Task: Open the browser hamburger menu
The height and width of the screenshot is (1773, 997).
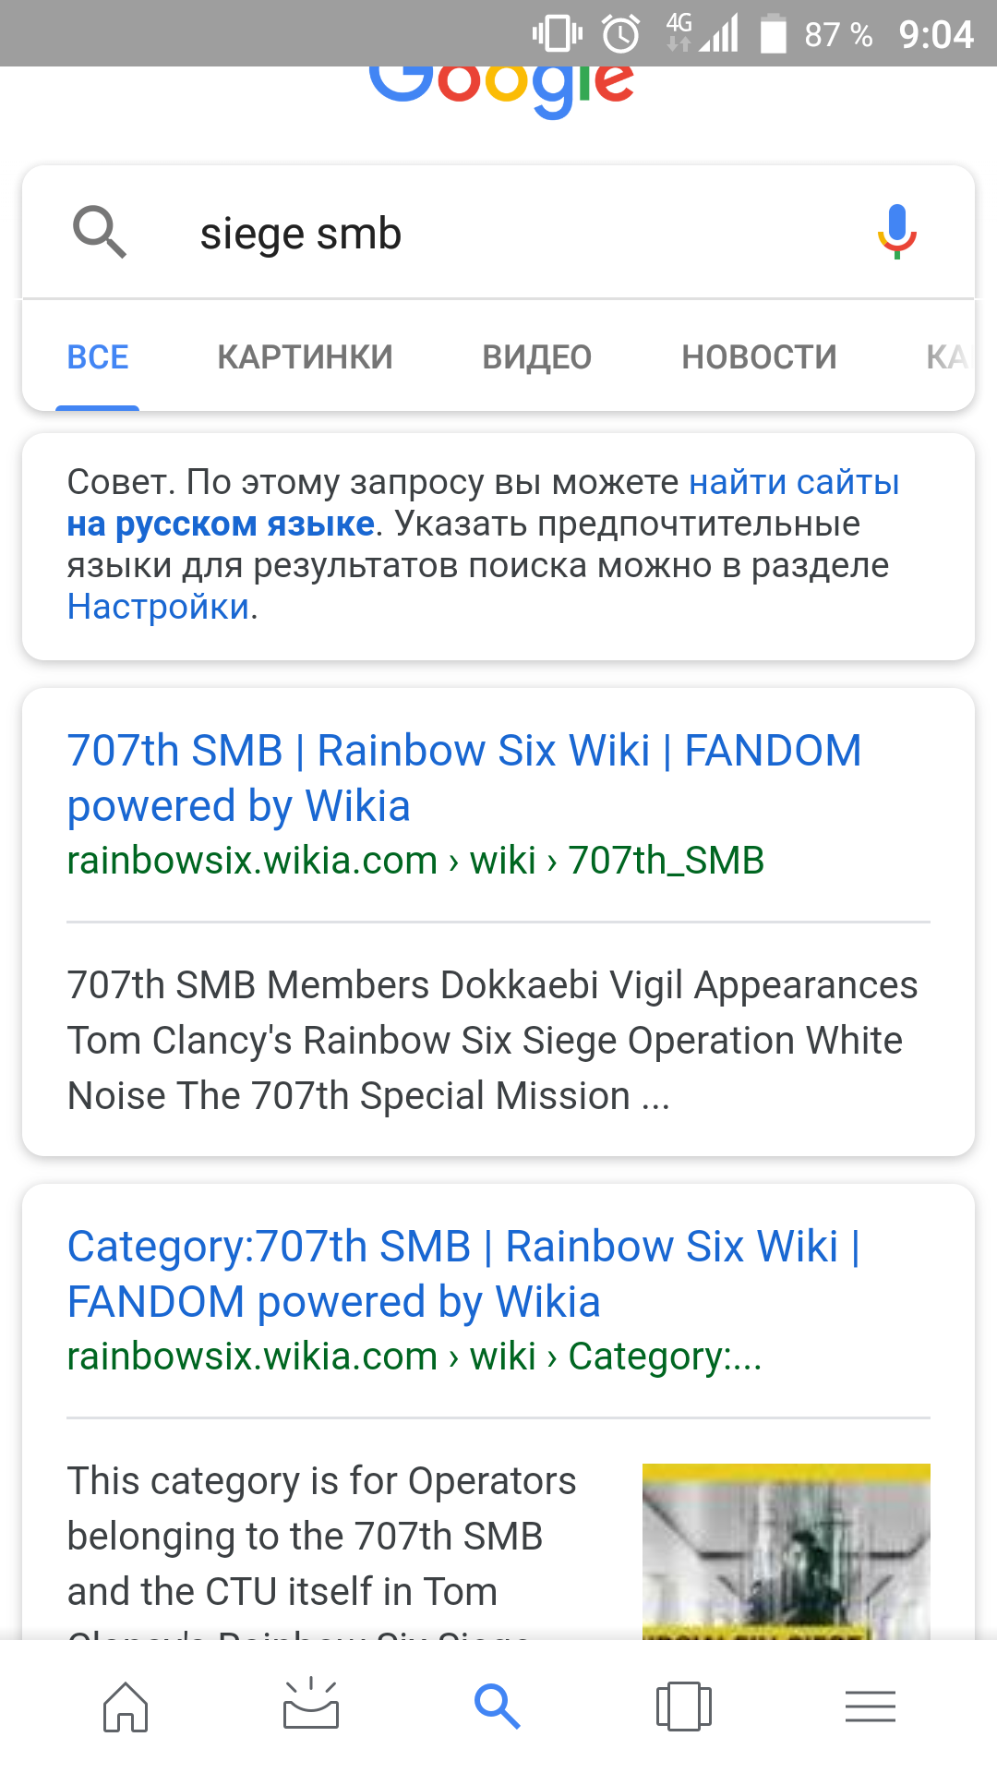Action: coord(870,1706)
